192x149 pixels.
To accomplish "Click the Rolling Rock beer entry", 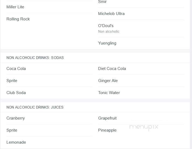I will pos(18,19).
